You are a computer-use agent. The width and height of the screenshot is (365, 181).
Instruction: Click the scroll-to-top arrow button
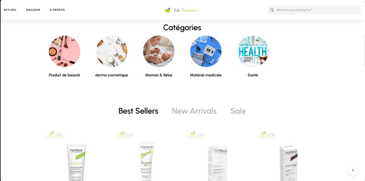353,170
